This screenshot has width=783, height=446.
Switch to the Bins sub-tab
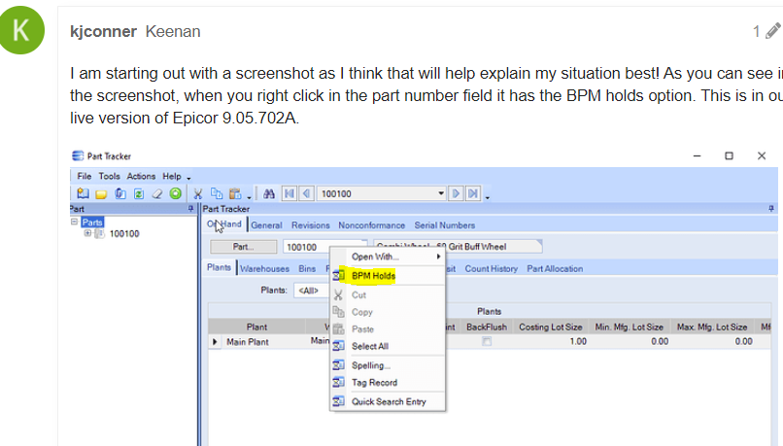pyautogui.click(x=307, y=269)
